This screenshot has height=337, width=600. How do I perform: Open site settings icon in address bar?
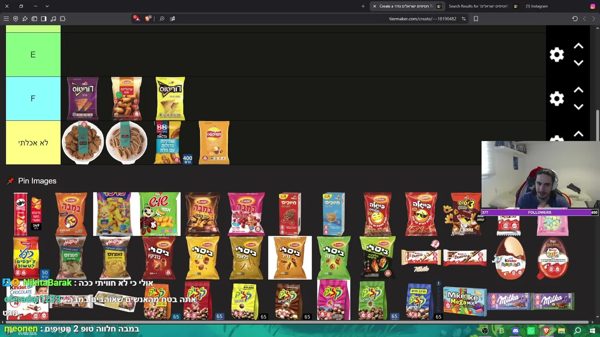[x=464, y=19]
